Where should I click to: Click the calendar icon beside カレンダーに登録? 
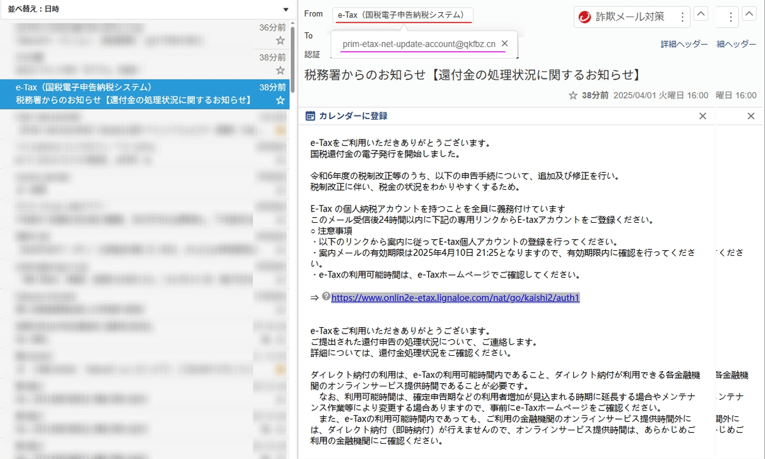point(310,116)
